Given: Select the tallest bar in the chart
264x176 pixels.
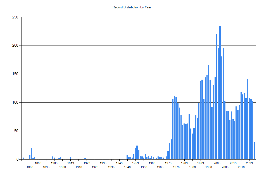Looking at the screenshot, I should tap(220, 92).
